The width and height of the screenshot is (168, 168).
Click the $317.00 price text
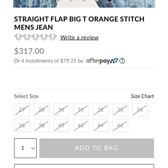[29, 51]
